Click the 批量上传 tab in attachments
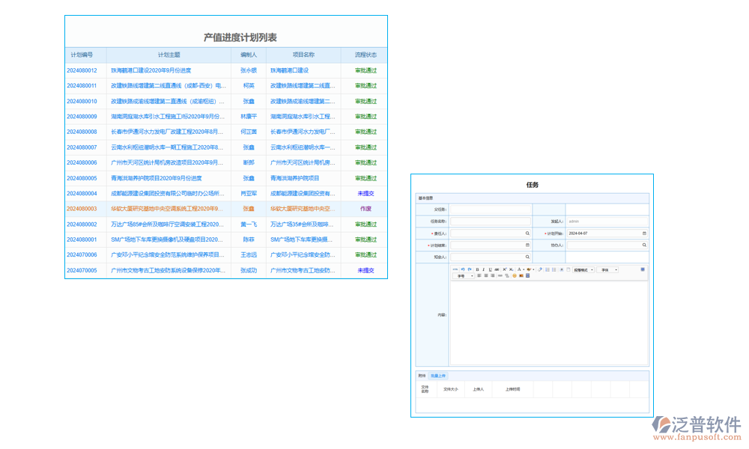This screenshot has width=749, height=449. (x=438, y=376)
